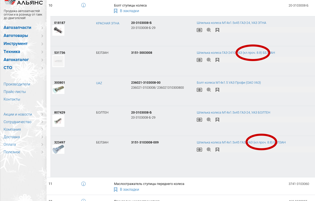Expand the Техника submenu chevron
This screenshot has width=315, height=201.
pyautogui.click(x=42, y=52)
